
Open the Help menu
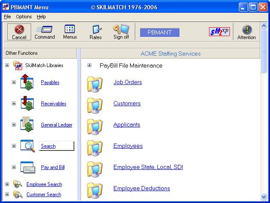tap(41, 17)
